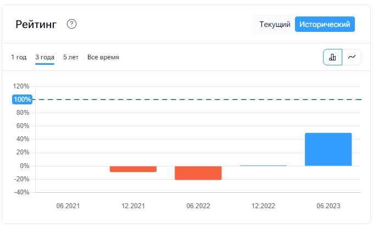Click the thin 12.2022 bar
Image resolution: width=373 pixels, height=228 pixels.
(264, 165)
